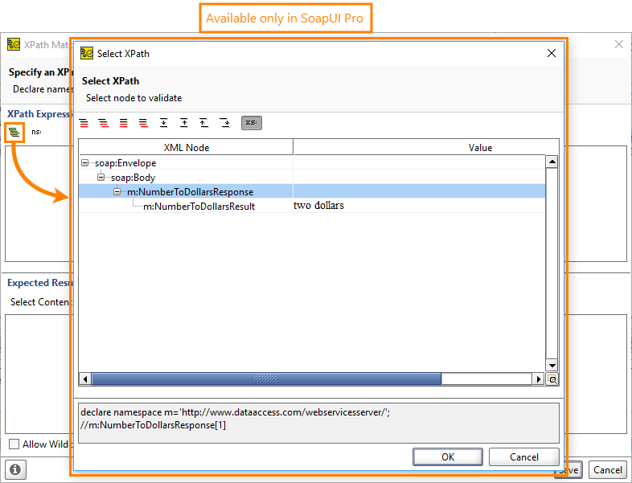Close the XPath Match window
Screen dimensions: 632x483
tap(619, 44)
